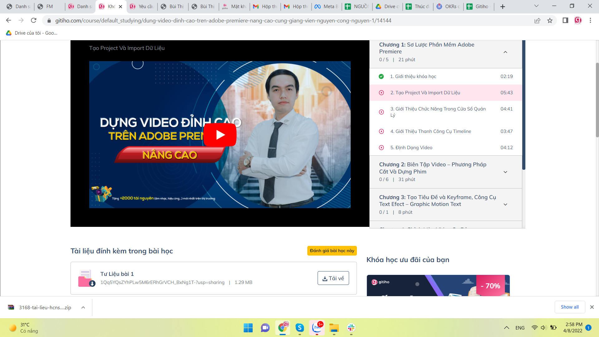Close the active Khc tab
This screenshot has height=337, width=599.
(x=120, y=7)
